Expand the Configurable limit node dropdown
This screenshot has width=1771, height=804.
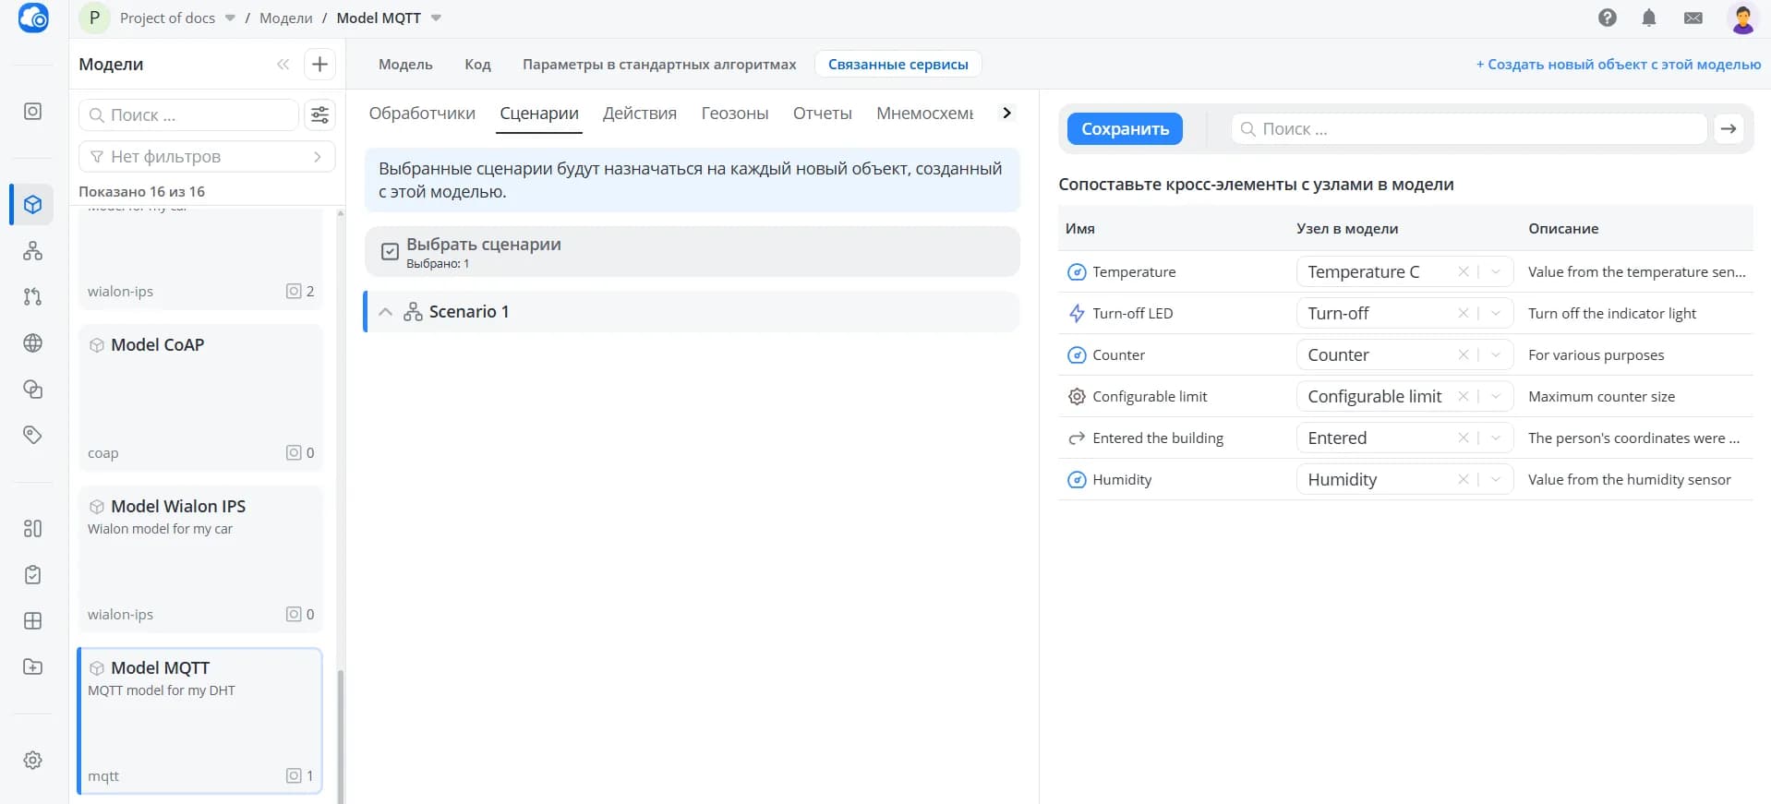[x=1496, y=396]
